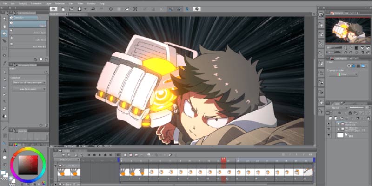This screenshot has height=186, width=372.
Task: Click the red current-frame marker on the timeline
Action: point(224,159)
